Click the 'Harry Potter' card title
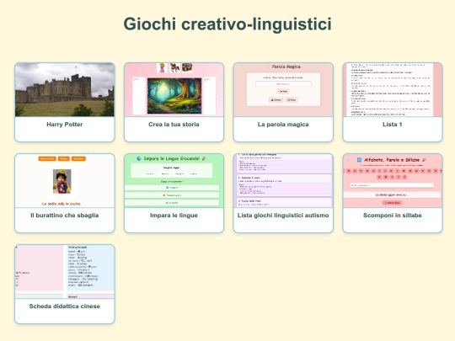The width and height of the screenshot is (455, 341). (x=65, y=125)
